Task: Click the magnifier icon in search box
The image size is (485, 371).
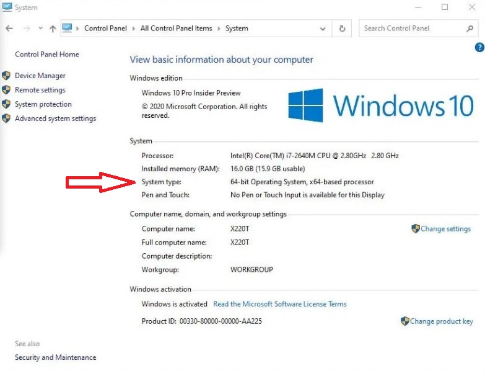Action: [x=470, y=29]
